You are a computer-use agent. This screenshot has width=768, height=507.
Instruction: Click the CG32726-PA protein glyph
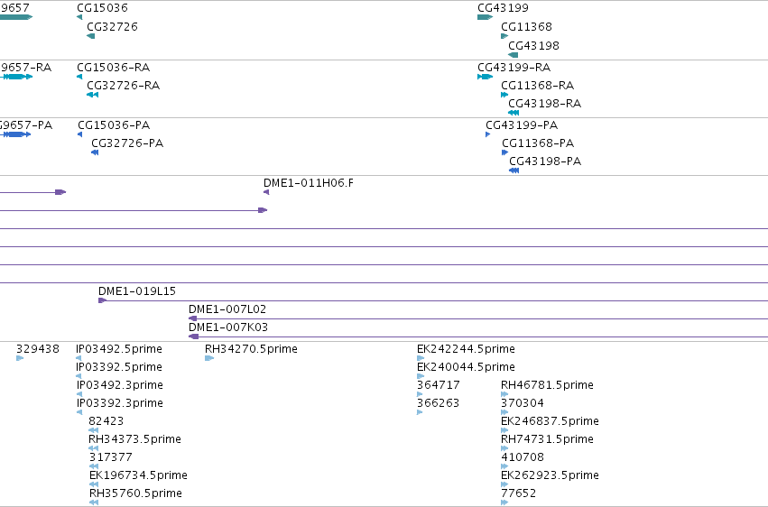click(x=95, y=152)
